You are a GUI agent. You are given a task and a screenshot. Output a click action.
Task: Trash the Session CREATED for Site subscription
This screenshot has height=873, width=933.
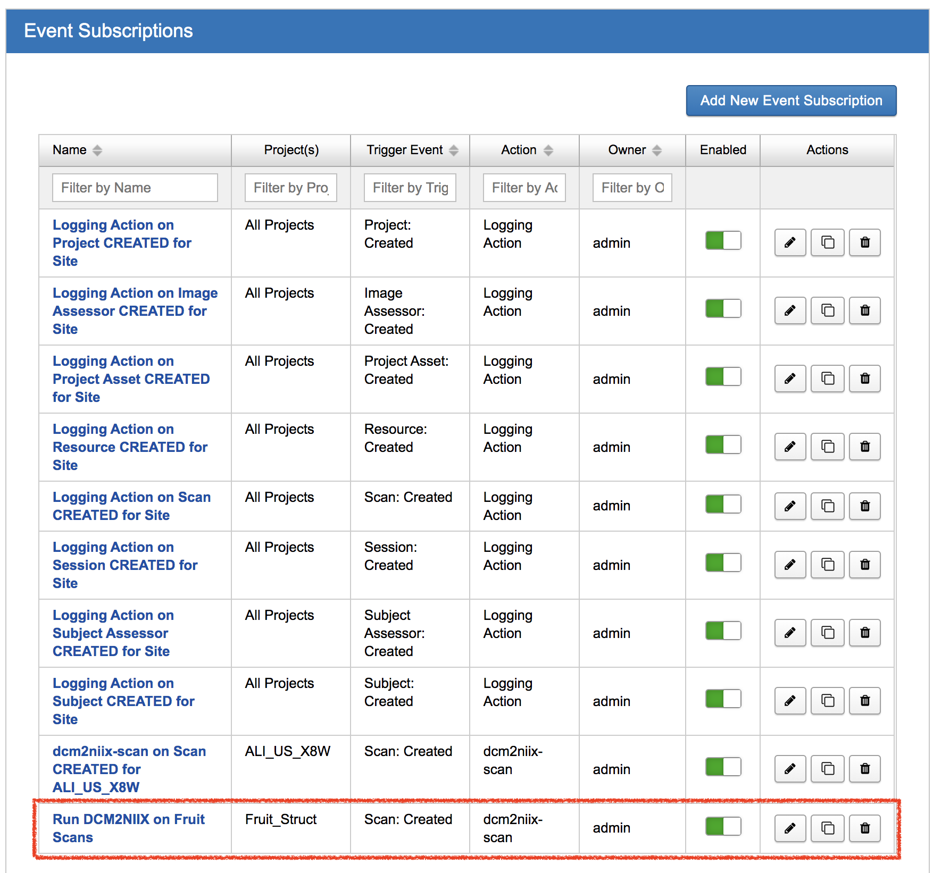click(865, 564)
